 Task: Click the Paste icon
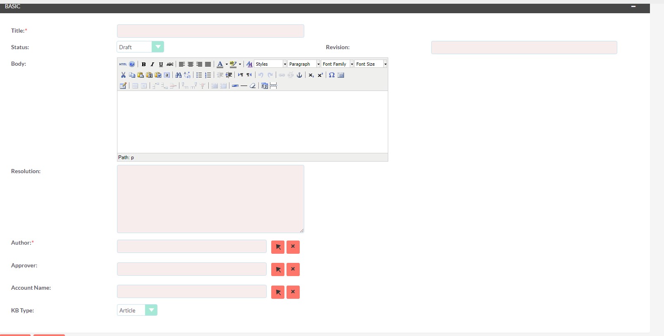pyautogui.click(x=141, y=75)
